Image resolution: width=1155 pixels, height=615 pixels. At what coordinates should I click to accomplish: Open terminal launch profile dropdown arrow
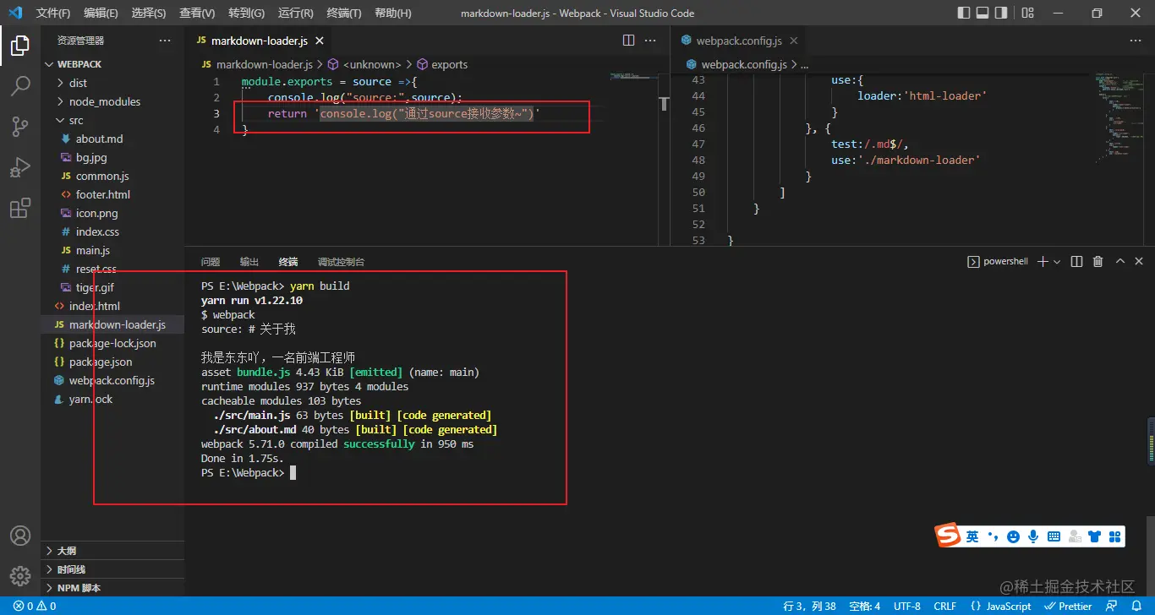tap(1057, 262)
